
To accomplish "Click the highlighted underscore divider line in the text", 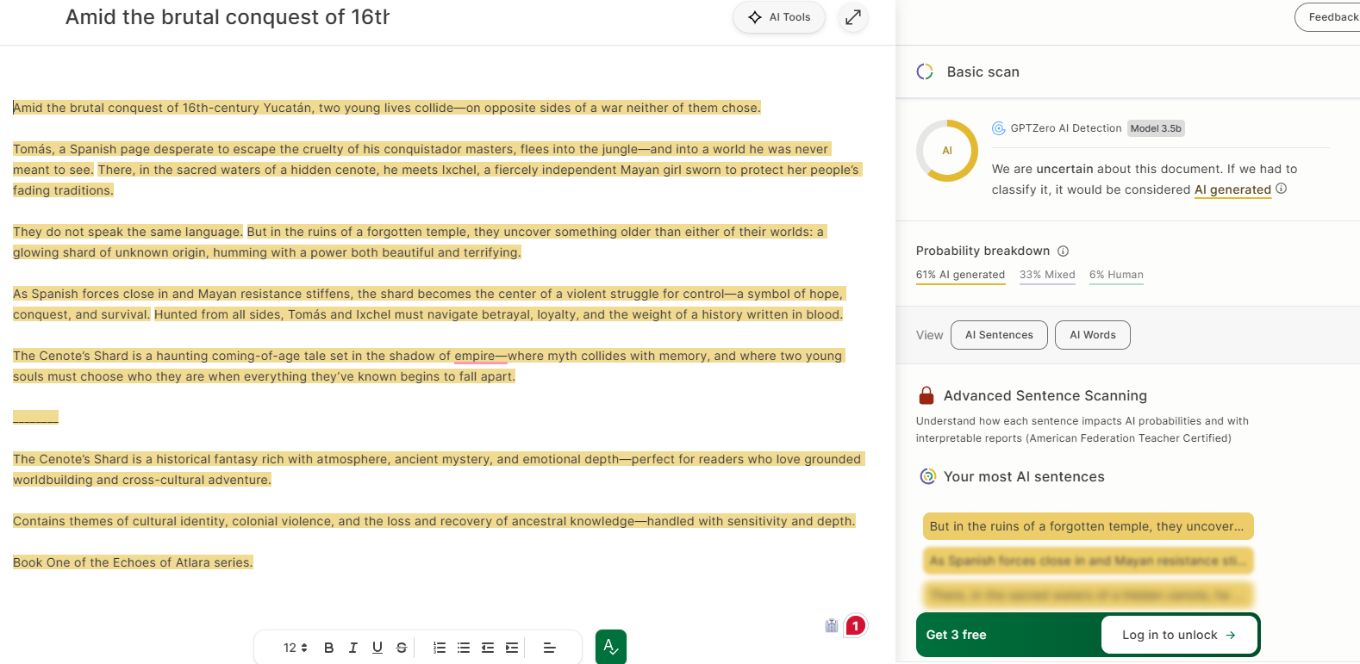I will click(x=35, y=418).
